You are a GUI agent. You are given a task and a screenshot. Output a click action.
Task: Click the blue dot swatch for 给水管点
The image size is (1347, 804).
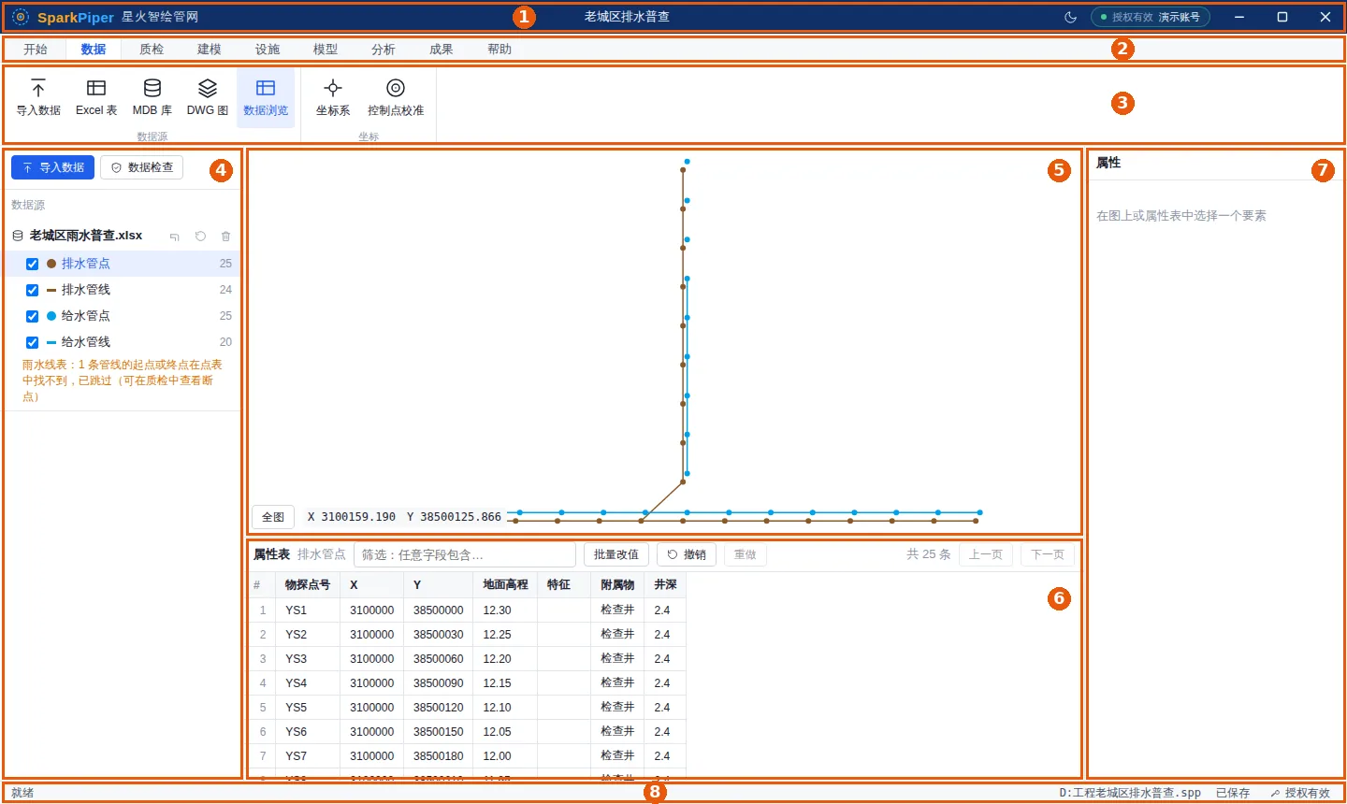(51, 316)
